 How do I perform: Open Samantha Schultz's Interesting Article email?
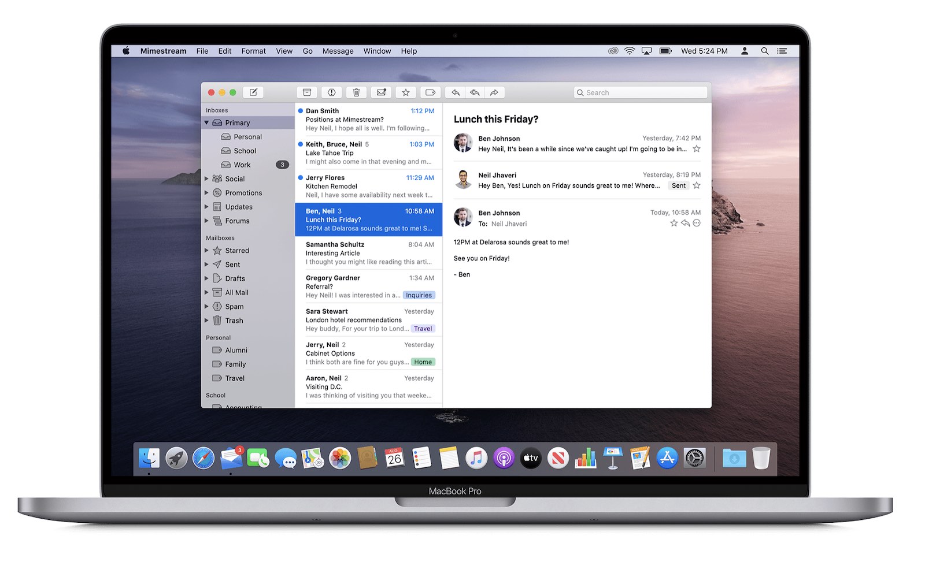click(x=369, y=253)
